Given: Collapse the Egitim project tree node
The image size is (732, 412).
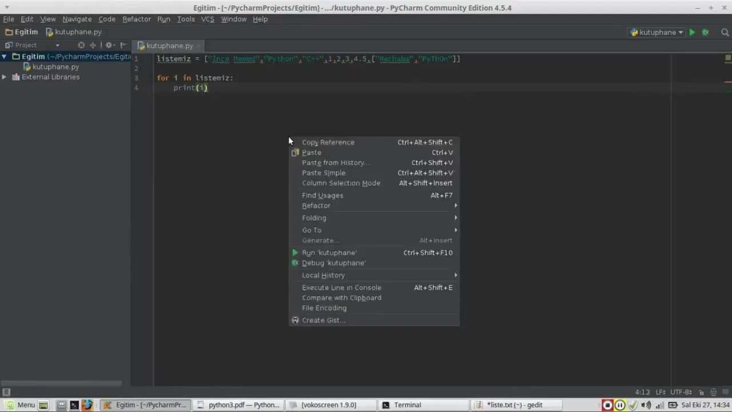Looking at the screenshot, I should [4, 57].
